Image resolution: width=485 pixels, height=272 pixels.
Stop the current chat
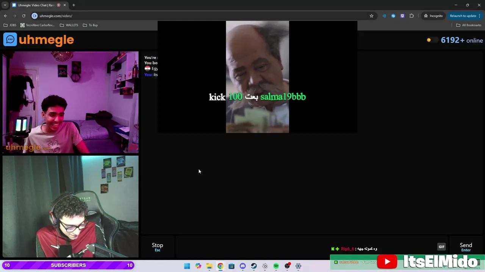157,247
